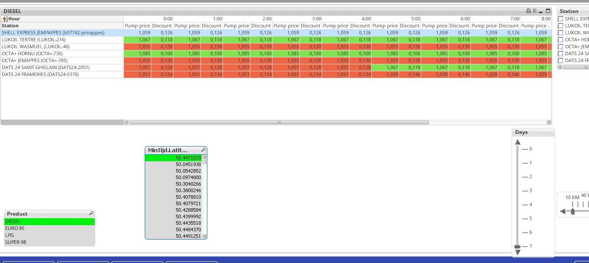Open search in the Product list box
Image resolution: width=589 pixels, height=263 pixels.
pos(91,213)
